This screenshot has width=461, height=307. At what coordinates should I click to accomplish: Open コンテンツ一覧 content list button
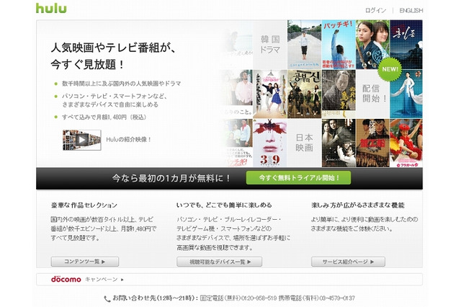coord(85,262)
